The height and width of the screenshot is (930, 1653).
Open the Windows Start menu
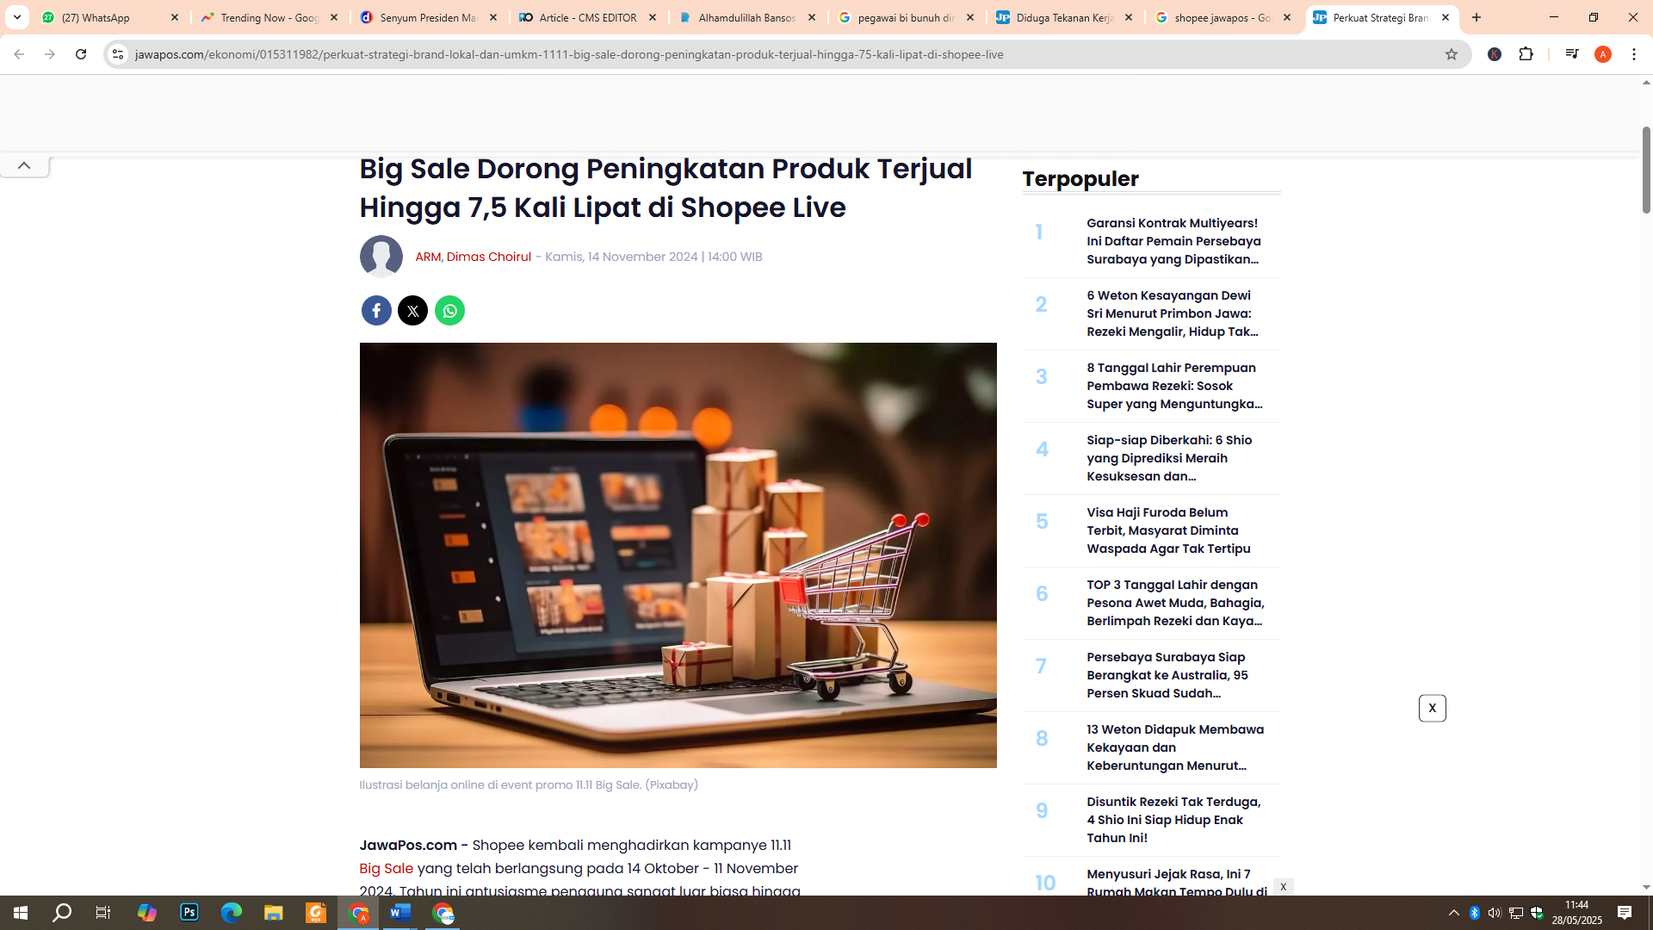[21, 913]
